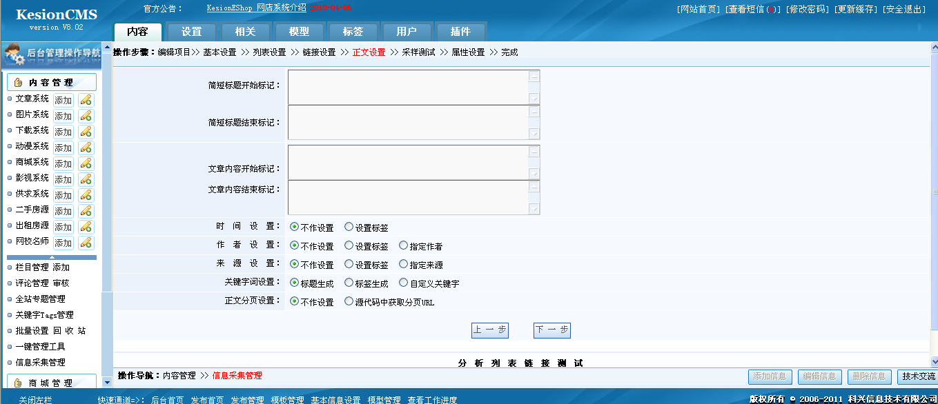938x404 pixels.
Task: Choose 标题生成 for 关键字词设置
Action: (x=295, y=283)
